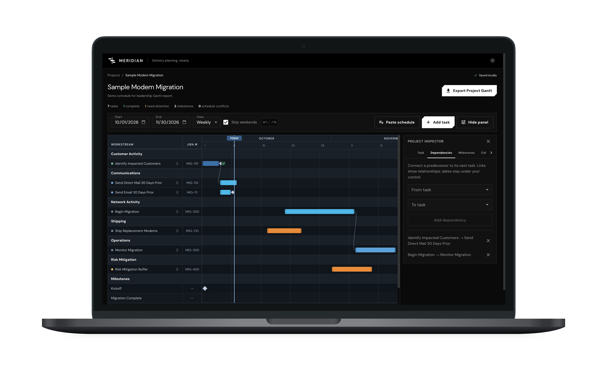The height and width of the screenshot is (377, 607).
Task: Click the Risk Mitigation Buffer orange bar
Action: (352, 269)
